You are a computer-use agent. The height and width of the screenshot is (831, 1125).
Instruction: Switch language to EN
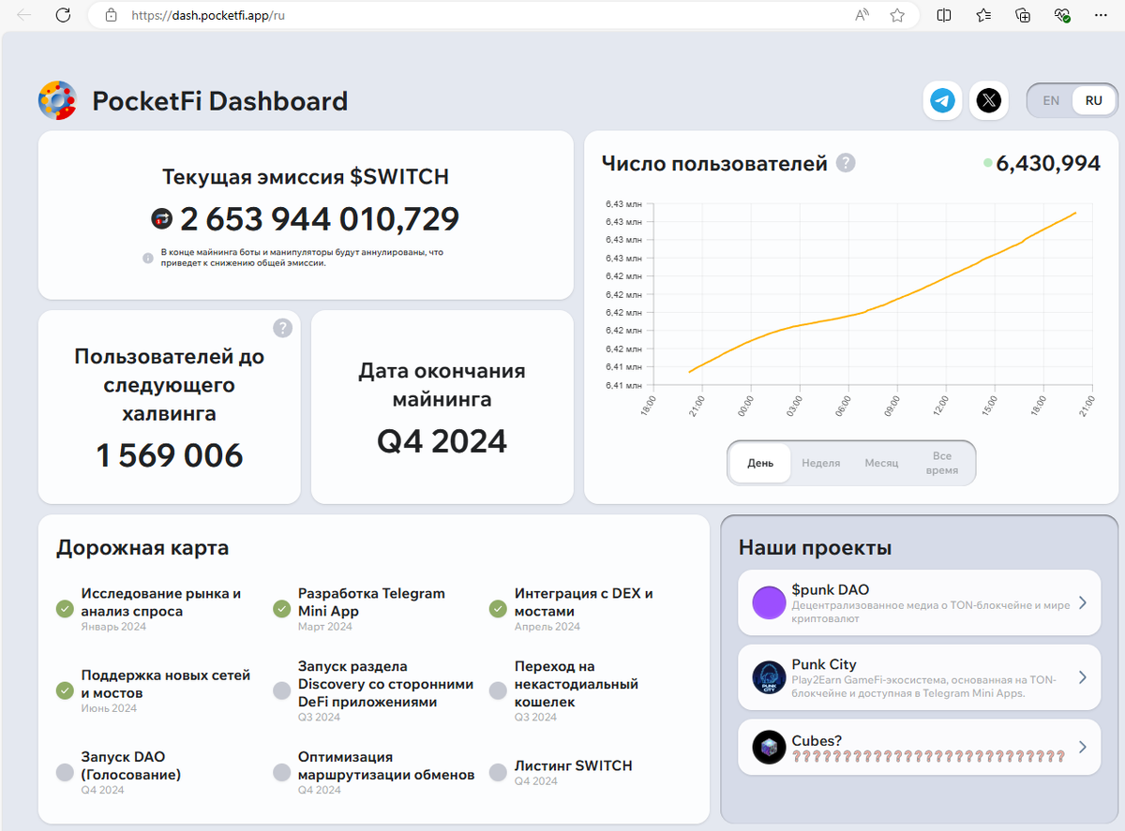coord(1051,100)
